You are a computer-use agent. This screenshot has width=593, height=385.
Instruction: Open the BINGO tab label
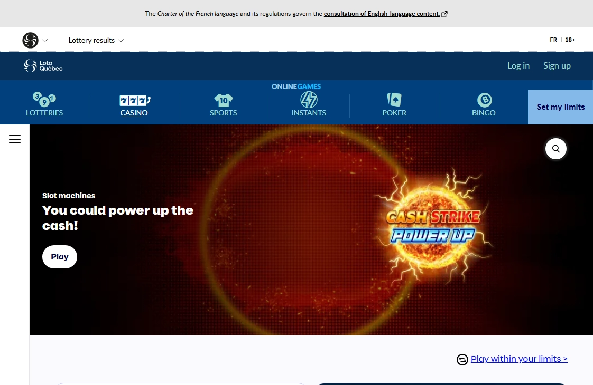click(484, 113)
